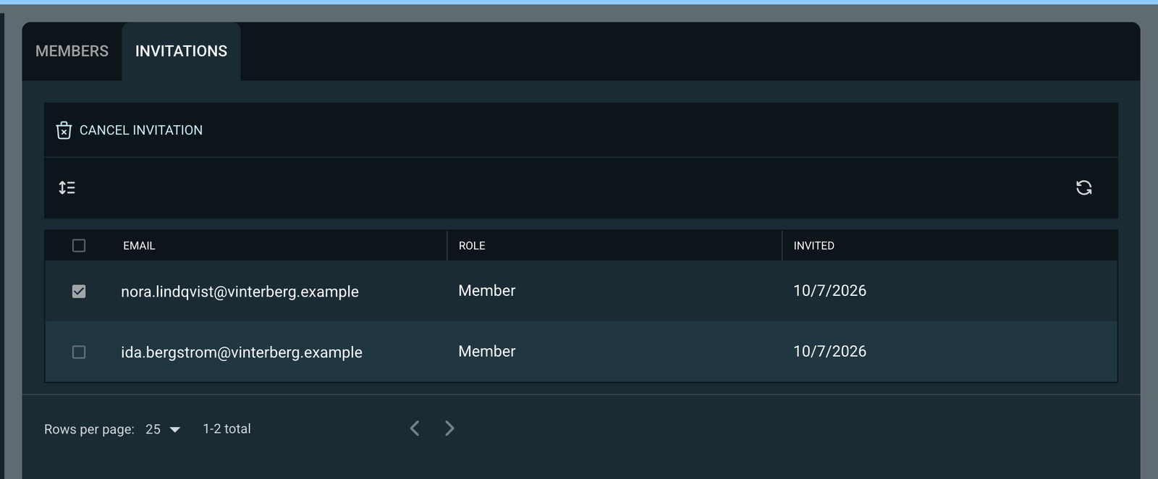Click the Cancel Invitation button label
Viewport: 1158px width, 479px height.
[141, 130]
